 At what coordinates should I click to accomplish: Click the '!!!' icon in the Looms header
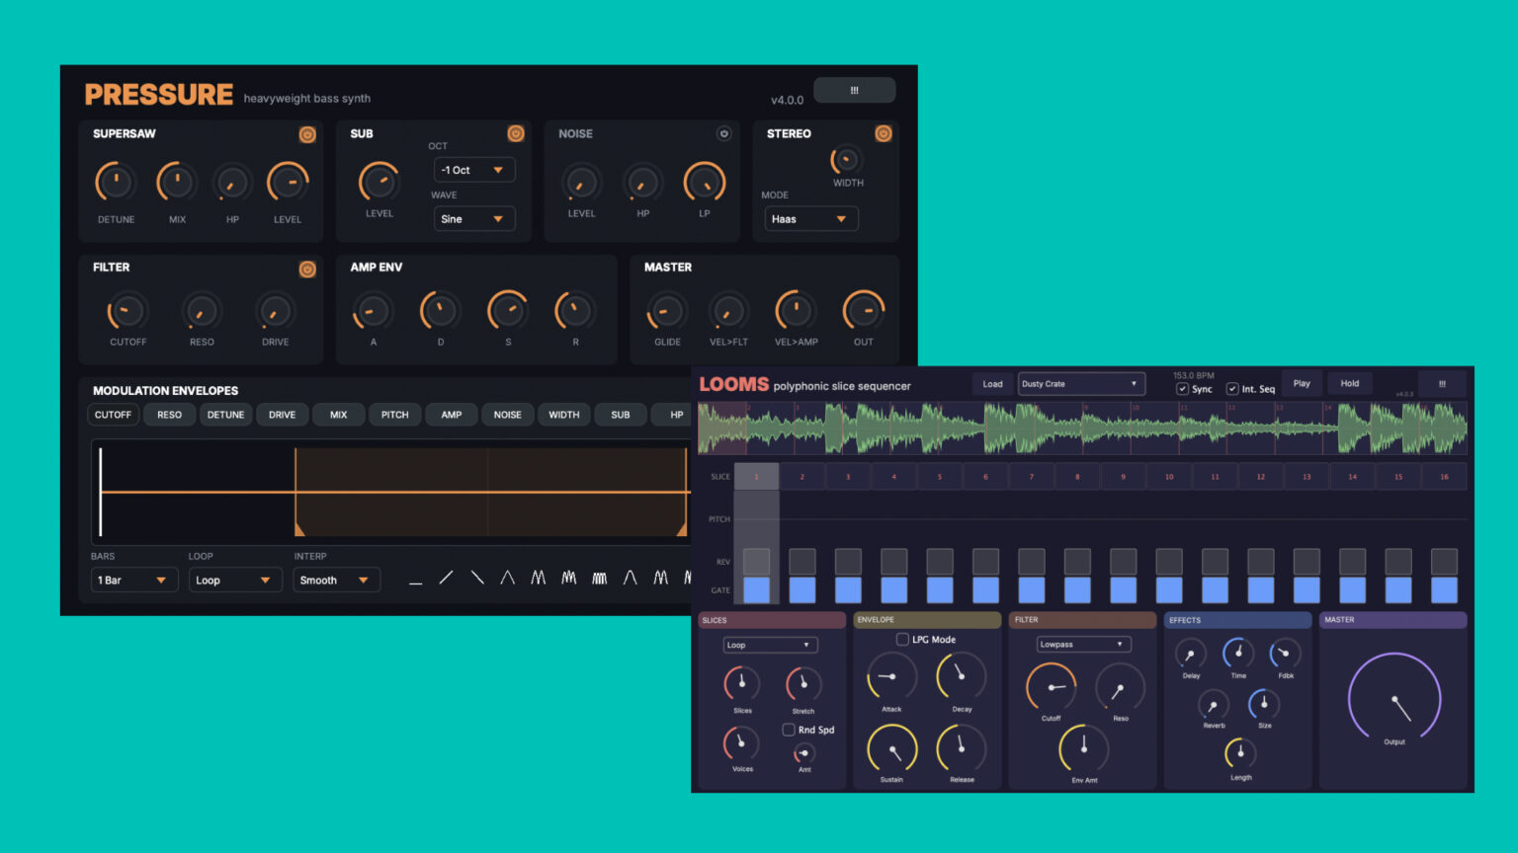click(x=1443, y=383)
